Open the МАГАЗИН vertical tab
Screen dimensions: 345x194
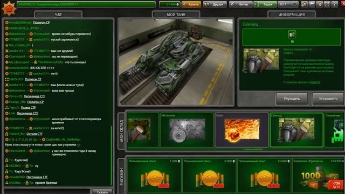(121, 177)
